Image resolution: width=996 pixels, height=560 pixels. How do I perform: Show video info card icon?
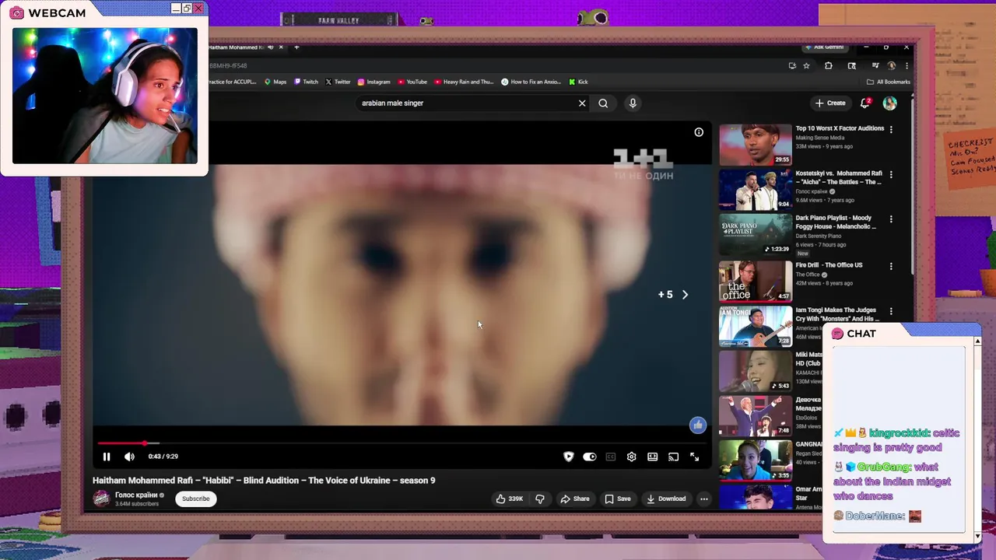[699, 132]
